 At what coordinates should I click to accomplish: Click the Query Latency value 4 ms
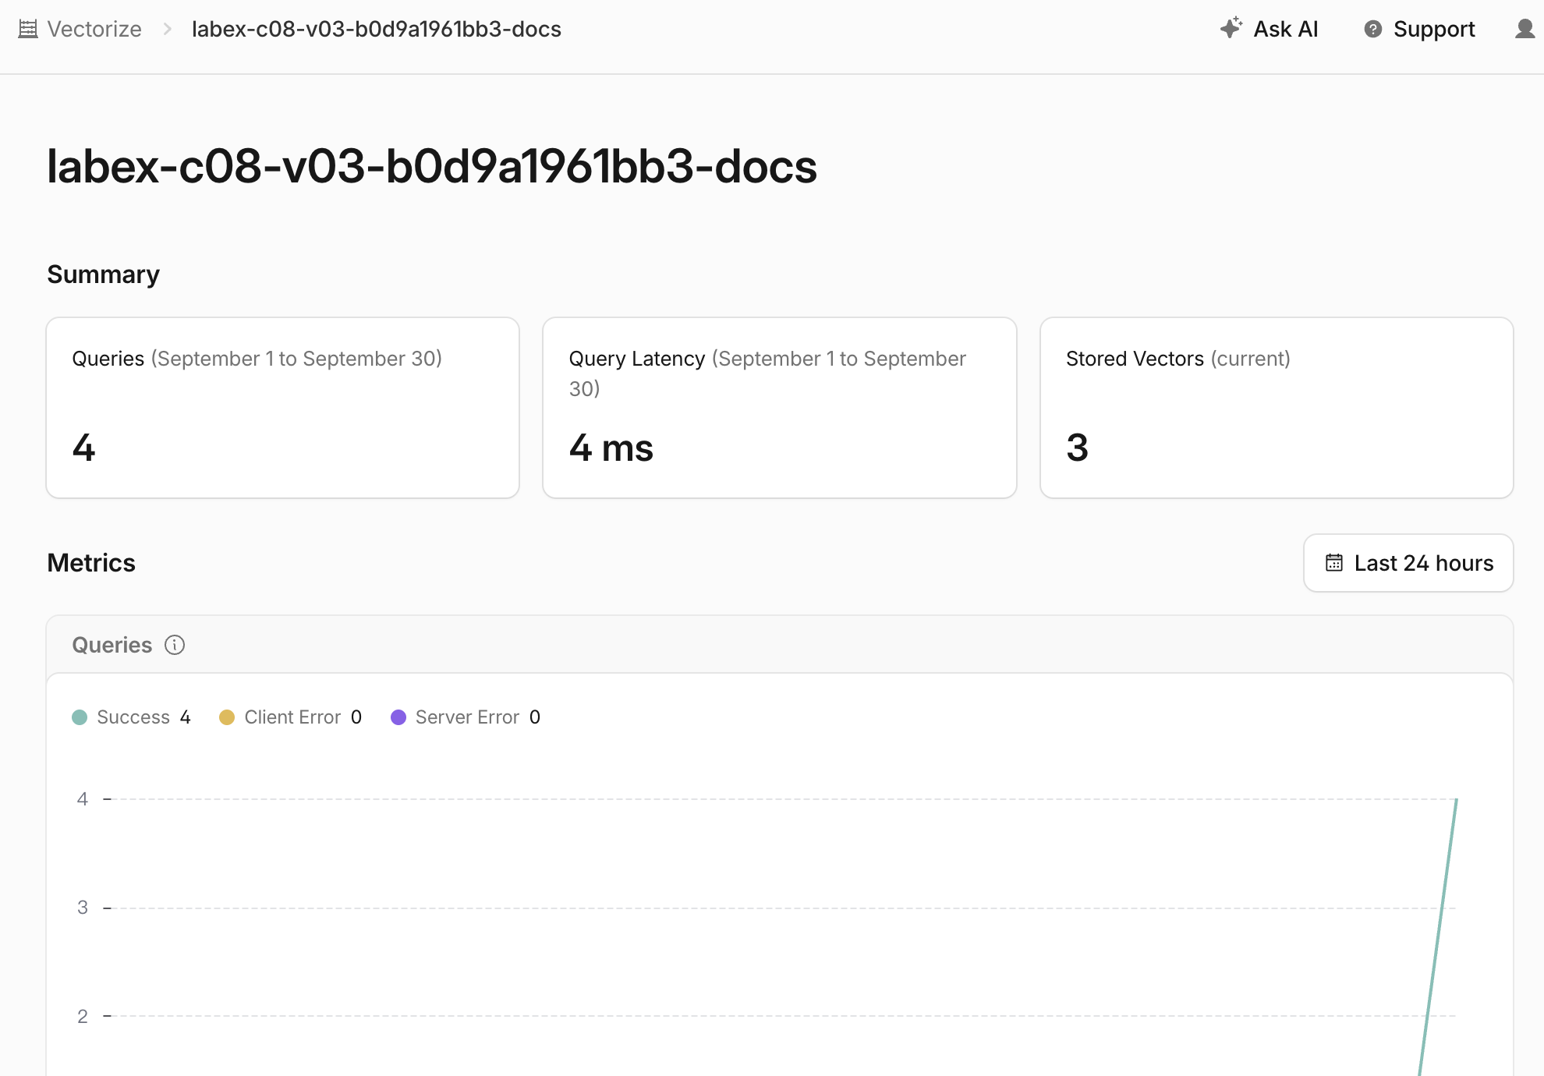tap(611, 448)
